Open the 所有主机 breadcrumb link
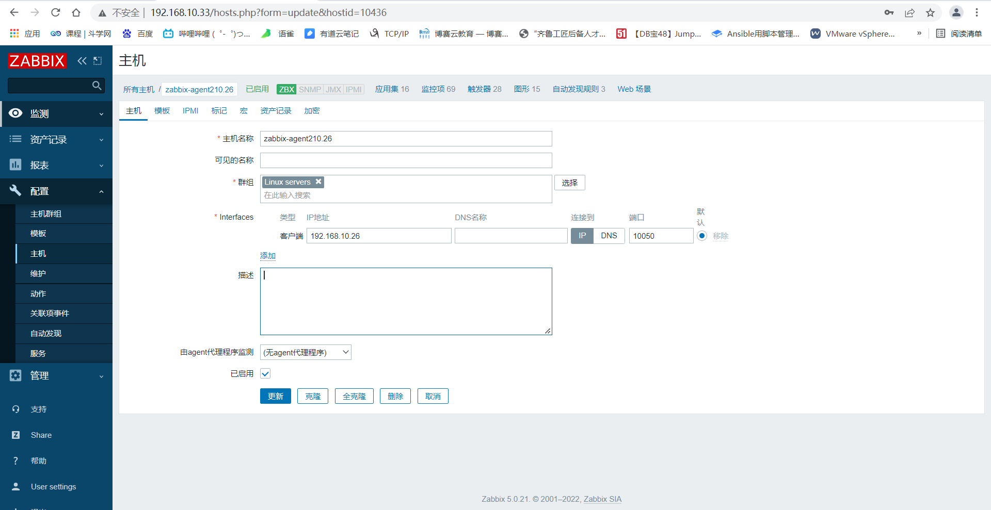 (x=138, y=89)
